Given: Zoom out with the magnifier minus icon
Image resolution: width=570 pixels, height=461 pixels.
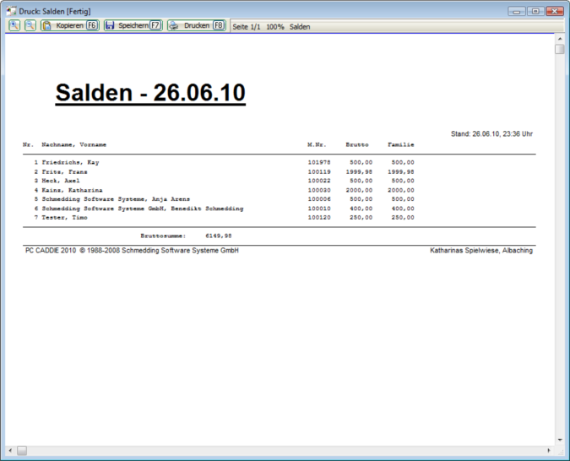Looking at the screenshot, I should [30, 25].
